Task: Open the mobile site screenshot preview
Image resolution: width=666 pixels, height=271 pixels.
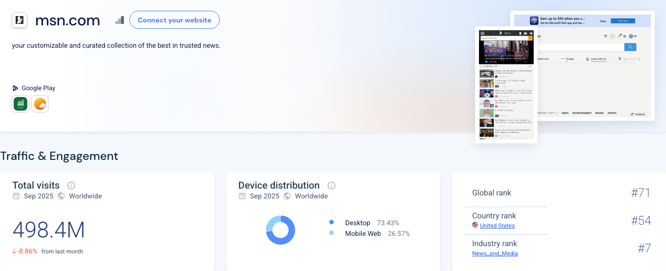Action: [506, 84]
